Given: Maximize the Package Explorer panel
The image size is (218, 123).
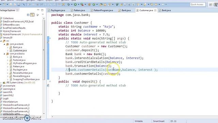Looking at the screenshot, I should (42, 10).
